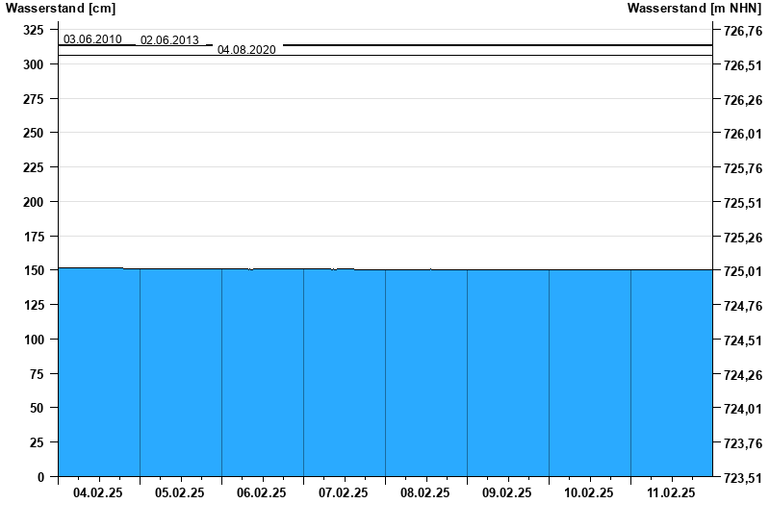Click the 300 tick on the left axis
Image resolution: width=770 pixels, height=529 pixels.
point(33,64)
